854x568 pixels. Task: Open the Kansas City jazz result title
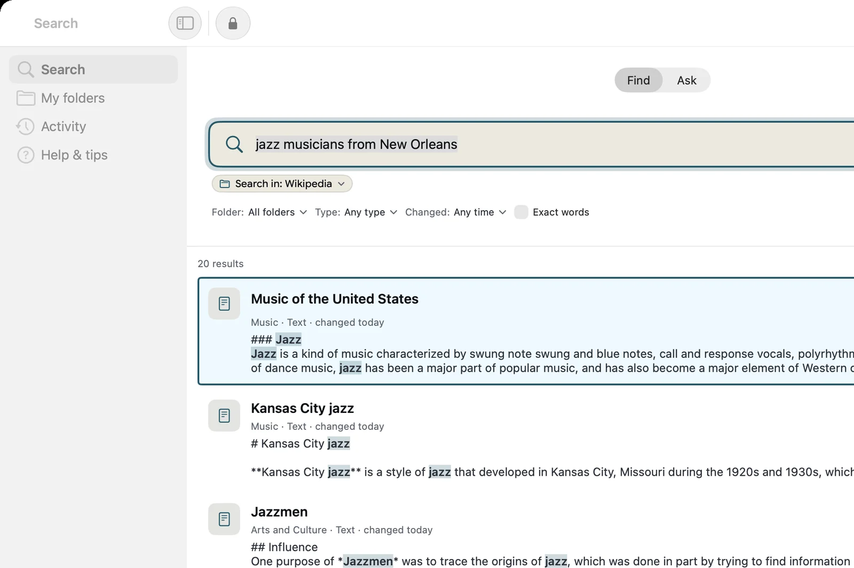[302, 408]
